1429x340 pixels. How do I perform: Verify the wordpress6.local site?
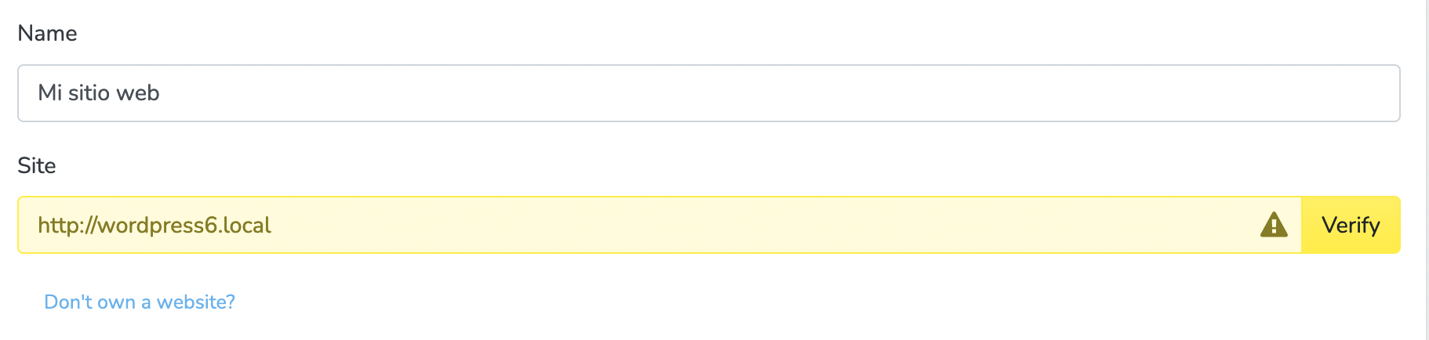click(1351, 225)
